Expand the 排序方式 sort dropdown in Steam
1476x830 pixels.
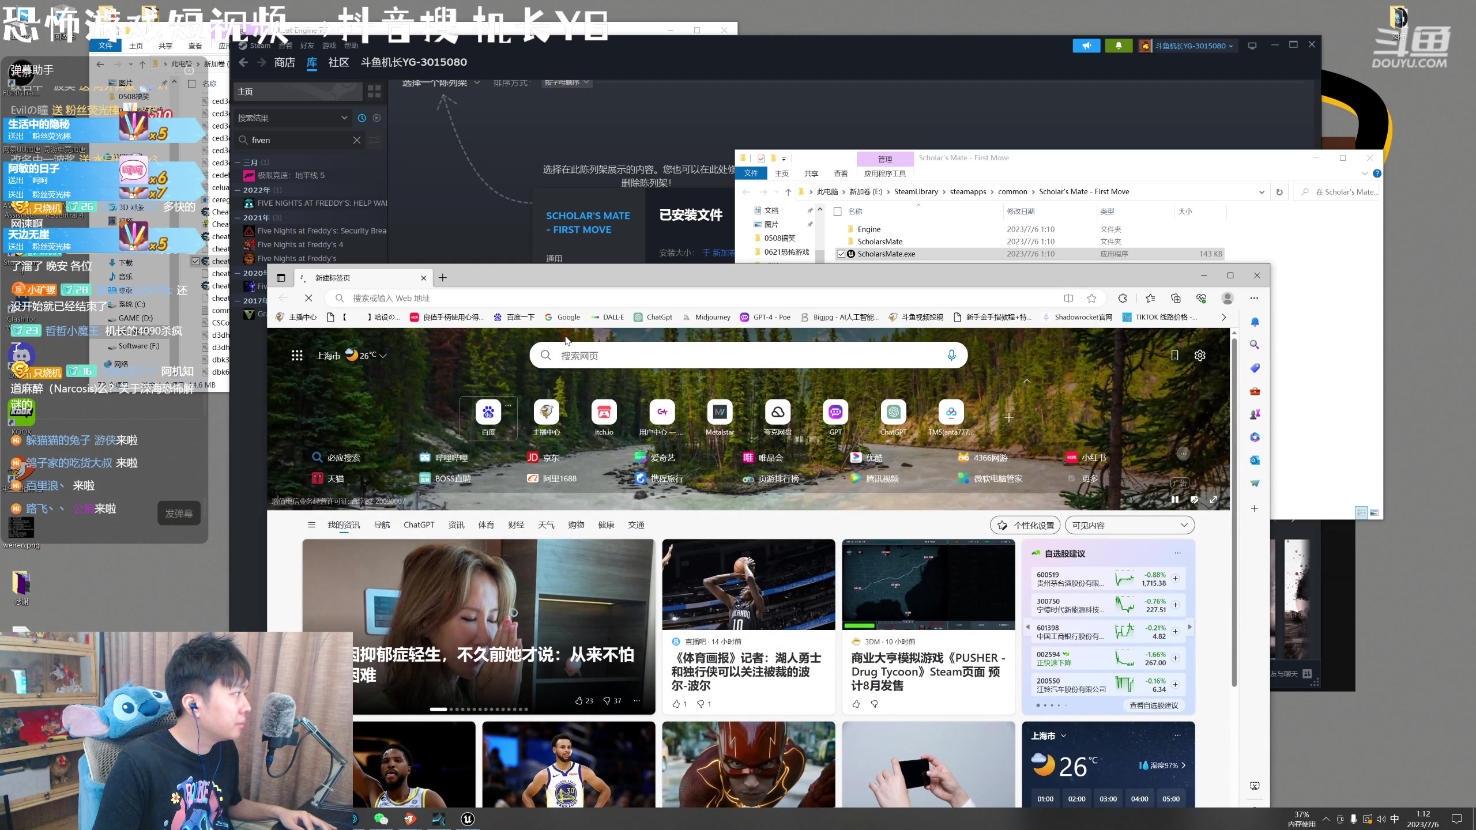point(566,82)
